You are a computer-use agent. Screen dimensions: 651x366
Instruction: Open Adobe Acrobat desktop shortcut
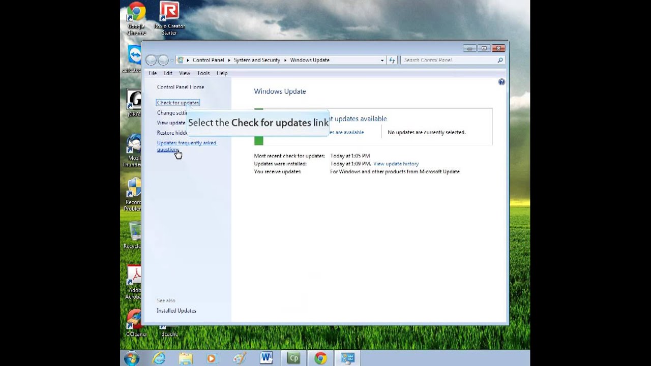(x=134, y=283)
